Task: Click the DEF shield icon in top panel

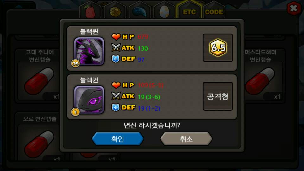Action: 116,59
